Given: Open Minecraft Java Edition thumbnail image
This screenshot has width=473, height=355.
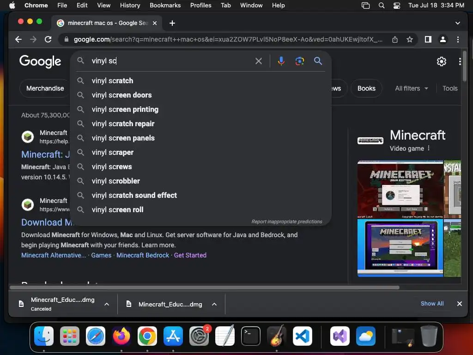Looking at the screenshot, I should pyautogui.click(x=400, y=189).
